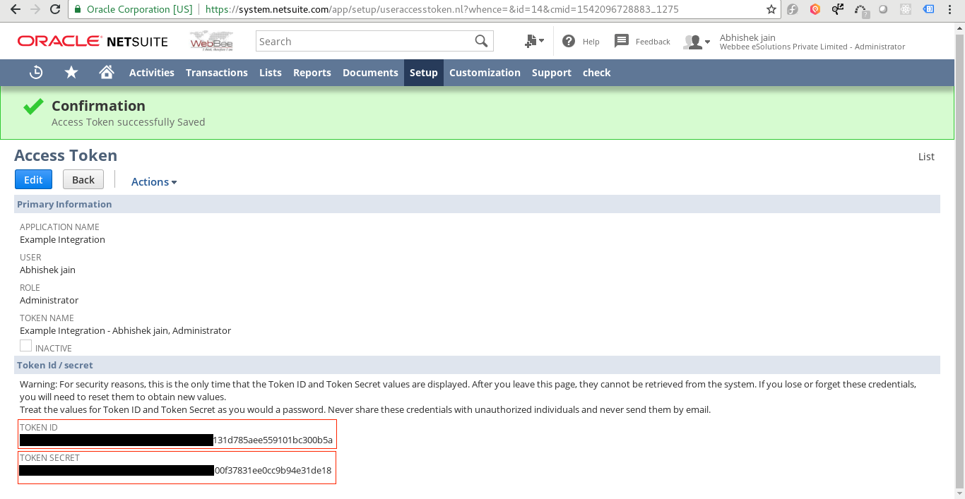Click the WebBee company logo

click(211, 42)
